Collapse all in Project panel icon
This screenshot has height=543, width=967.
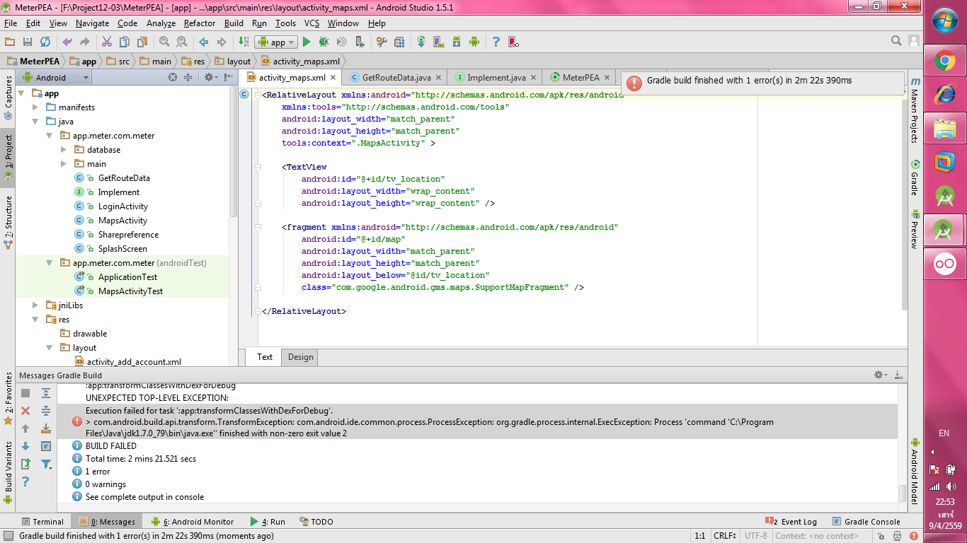[x=188, y=78]
